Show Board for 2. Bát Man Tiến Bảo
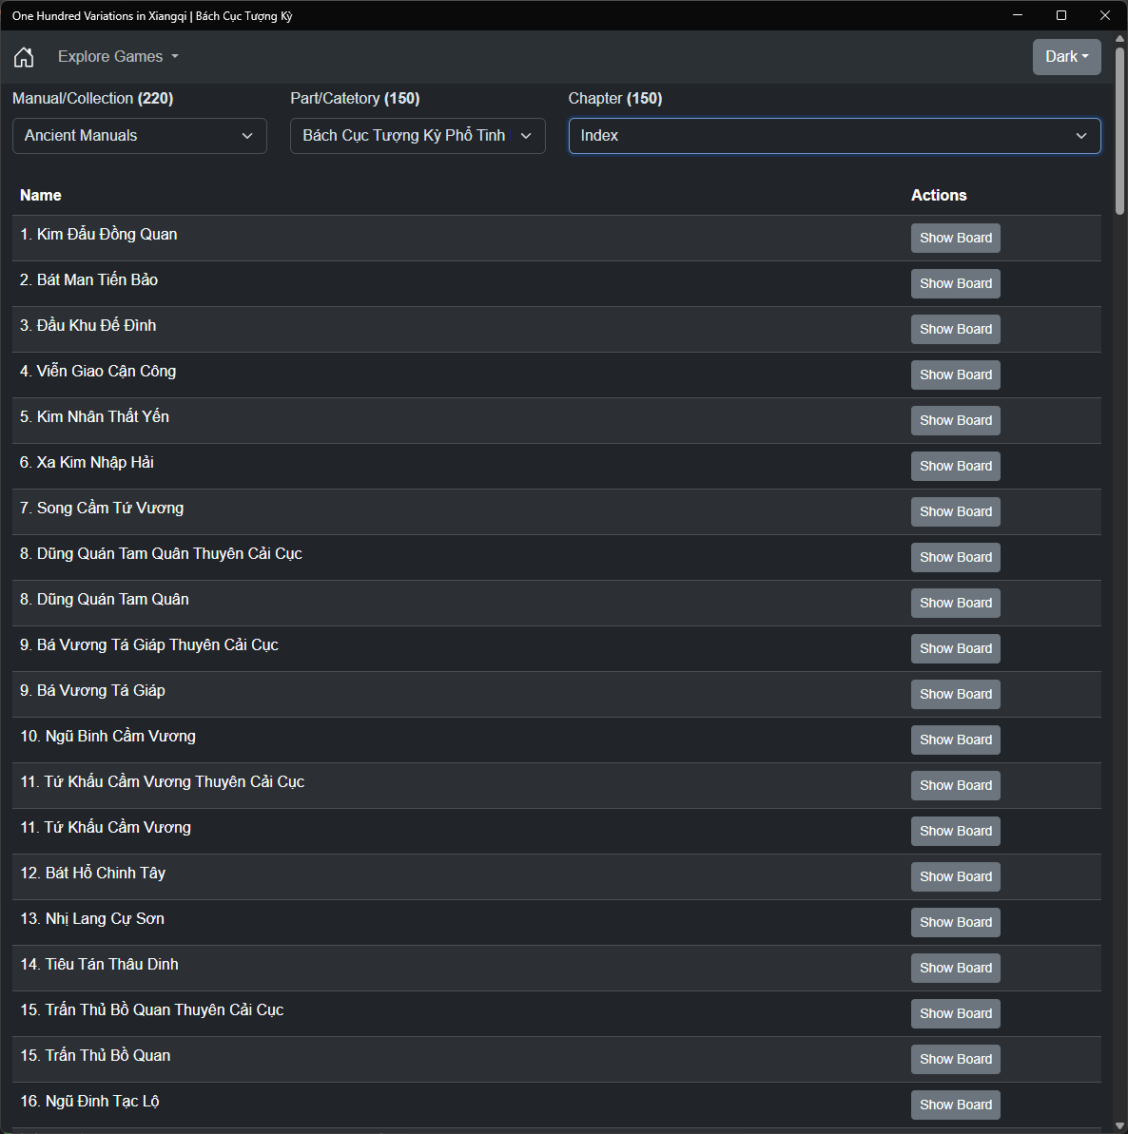This screenshot has height=1134, width=1128. point(955,283)
